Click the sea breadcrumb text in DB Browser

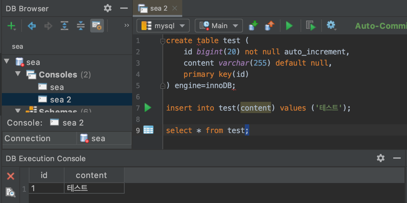[x=18, y=47]
